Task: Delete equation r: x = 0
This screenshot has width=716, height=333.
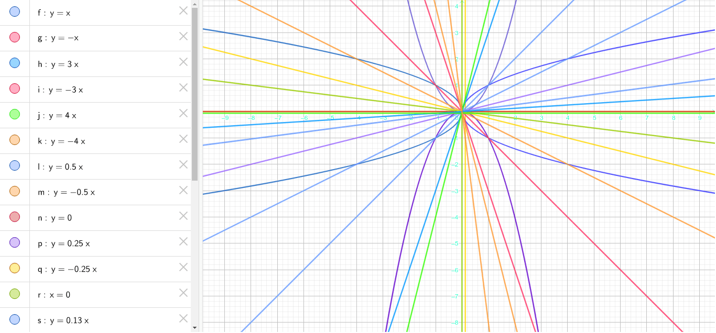Action: click(x=183, y=293)
